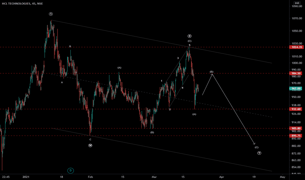Click the 'Apr' date on time axis
Screen dimensions: 305x180
(222, 177)
